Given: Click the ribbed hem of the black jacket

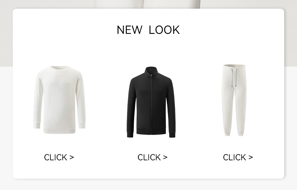Looking at the screenshot, I should tap(151, 132).
